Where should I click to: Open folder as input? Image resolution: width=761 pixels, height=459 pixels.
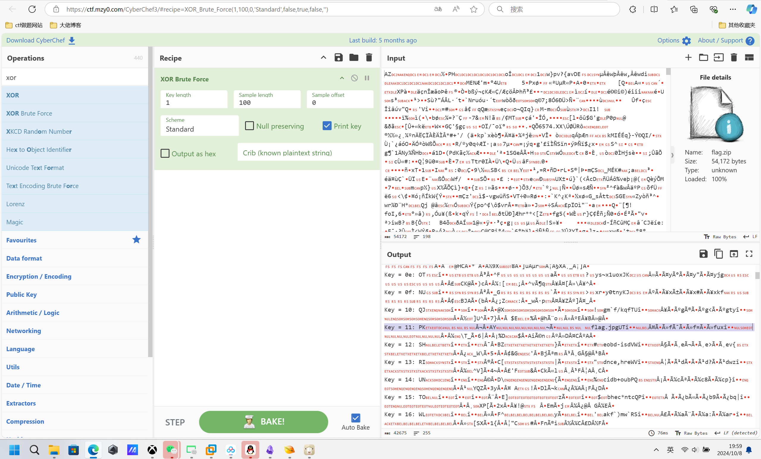coord(703,58)
